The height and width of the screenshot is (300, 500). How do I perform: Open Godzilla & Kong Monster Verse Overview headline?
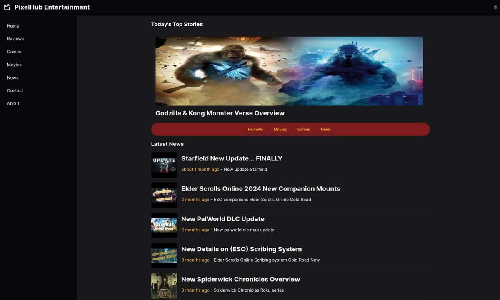(x=220, y=113)
